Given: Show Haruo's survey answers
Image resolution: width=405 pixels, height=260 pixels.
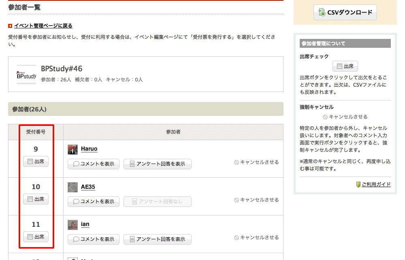Looking at the screenshot, I should [158, 164].
